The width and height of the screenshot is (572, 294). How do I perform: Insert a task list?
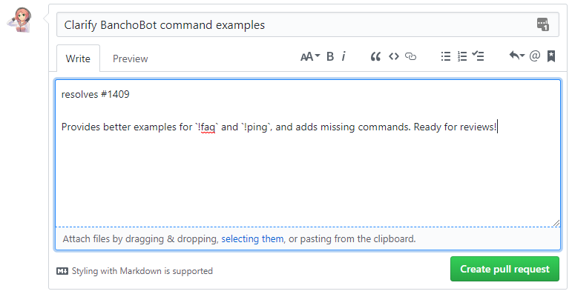[x=478, y=56]
